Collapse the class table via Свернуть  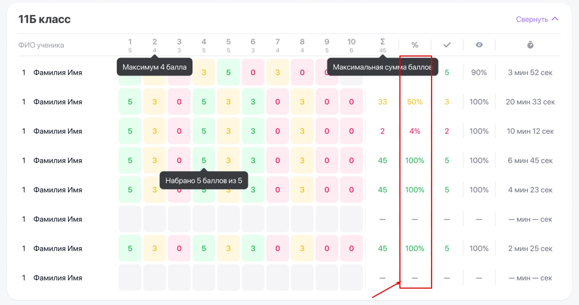(x=532, y=19)
